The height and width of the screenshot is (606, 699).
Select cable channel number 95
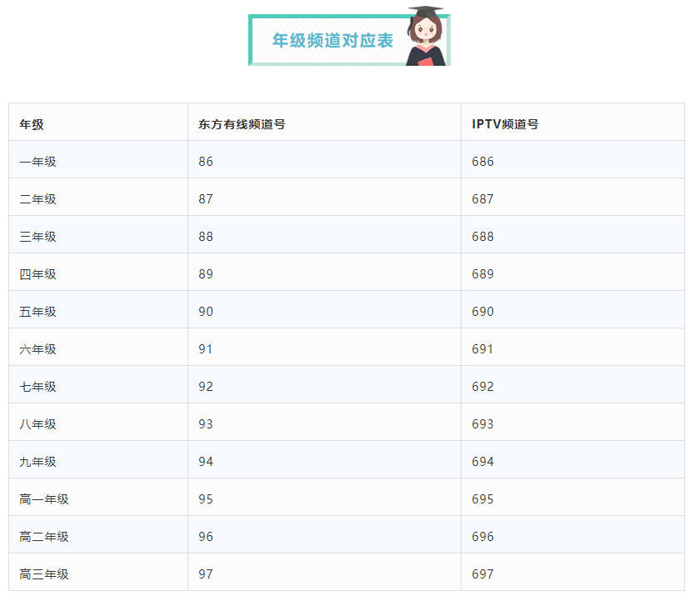(x=206, y=499)
